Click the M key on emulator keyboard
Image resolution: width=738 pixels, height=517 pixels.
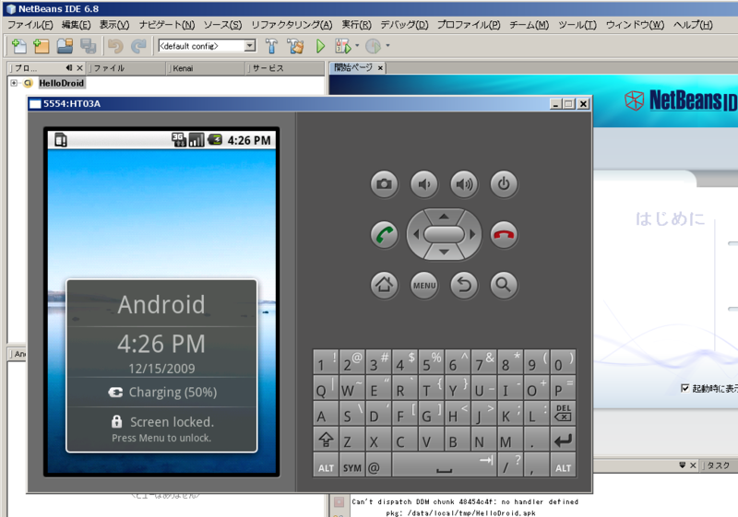click(x=510, y=440)
